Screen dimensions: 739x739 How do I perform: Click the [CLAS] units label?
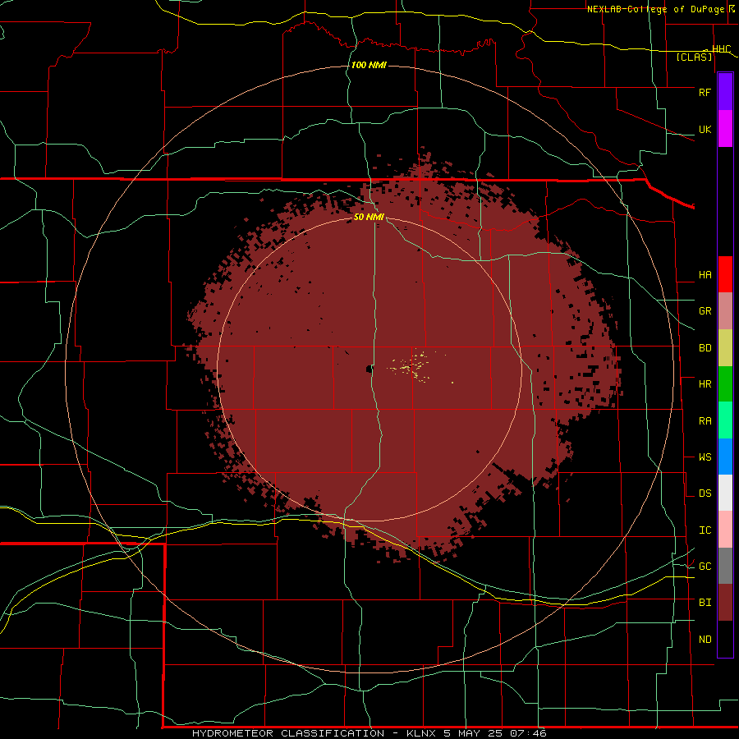click(694, 57)
